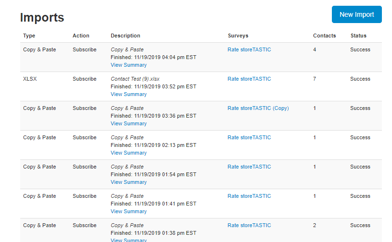The height and width of the screenshot is (242, 392).
Task: Open View Summary for the 03:36 pm import
Action: click(x=128, y=123)
